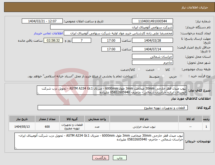Click row number 1 cell

pos(206,127)
